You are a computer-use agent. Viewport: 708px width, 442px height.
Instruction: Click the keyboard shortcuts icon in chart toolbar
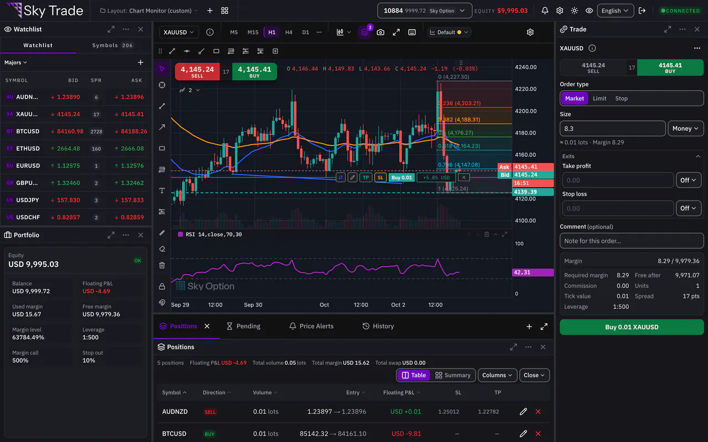(x=412, y=33)
